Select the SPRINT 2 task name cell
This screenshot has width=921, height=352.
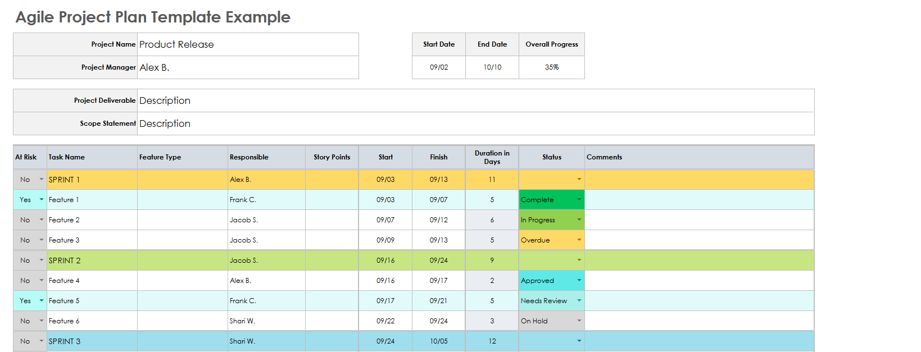[x=92, y=260]
